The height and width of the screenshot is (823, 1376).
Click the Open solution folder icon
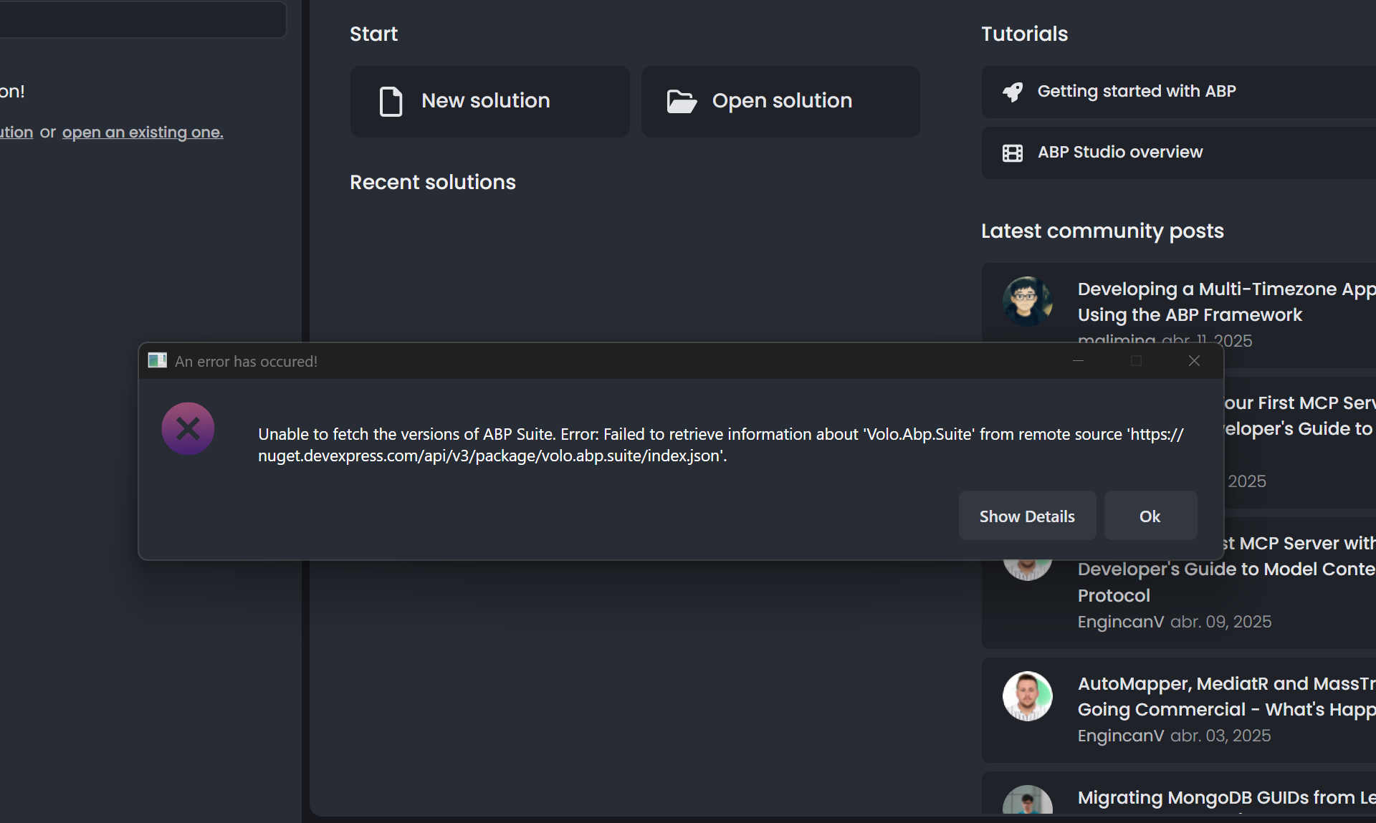pos(682,101)
